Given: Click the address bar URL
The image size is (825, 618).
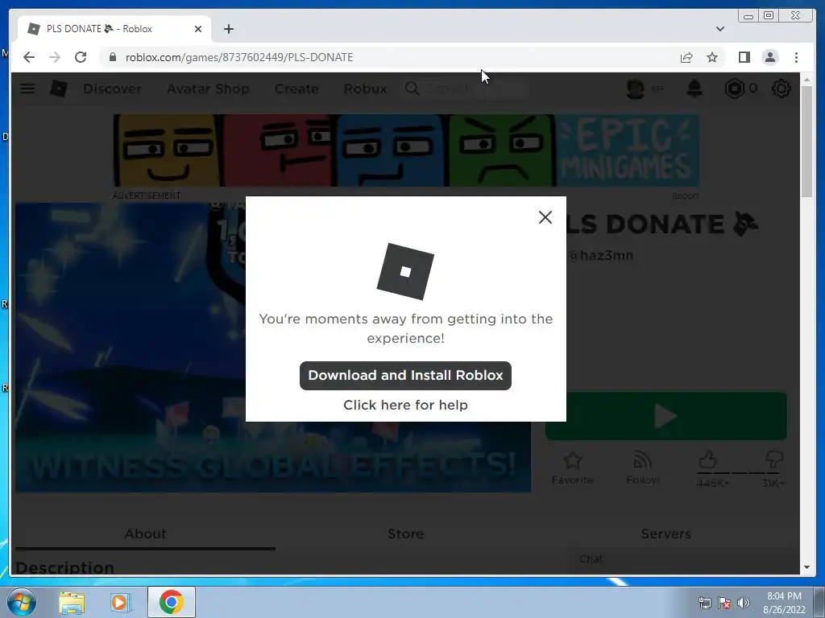Looking at the screenshot, I should coord(238,57).
